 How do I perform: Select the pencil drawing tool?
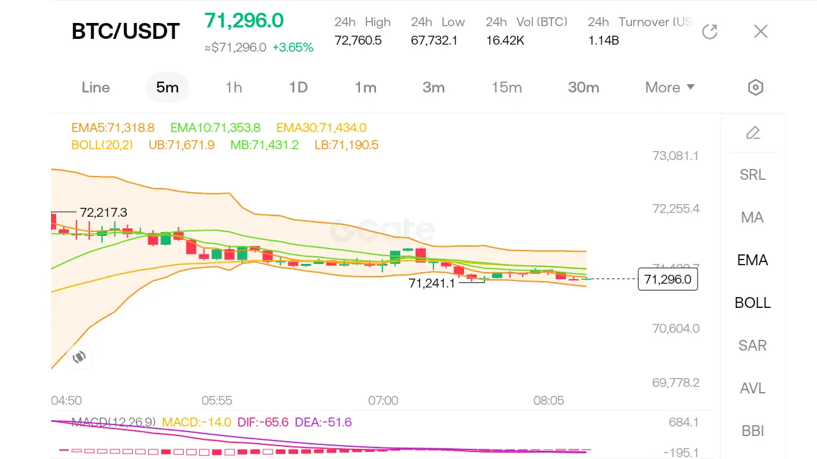(753, 133)
